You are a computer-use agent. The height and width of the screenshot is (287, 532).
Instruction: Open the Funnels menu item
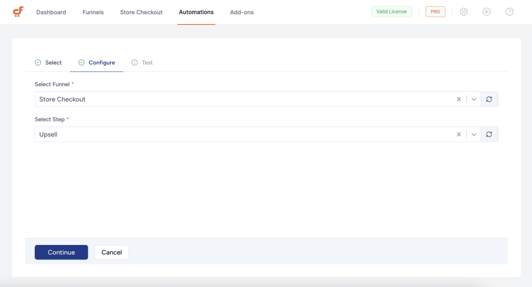[x=93, y=12]
